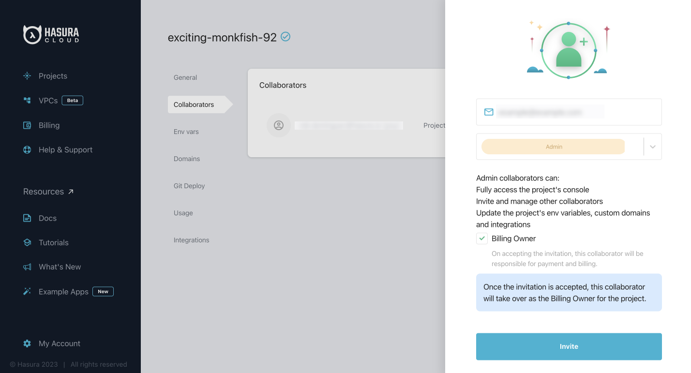Click the Hasura Cloud logo

[51, 34]
